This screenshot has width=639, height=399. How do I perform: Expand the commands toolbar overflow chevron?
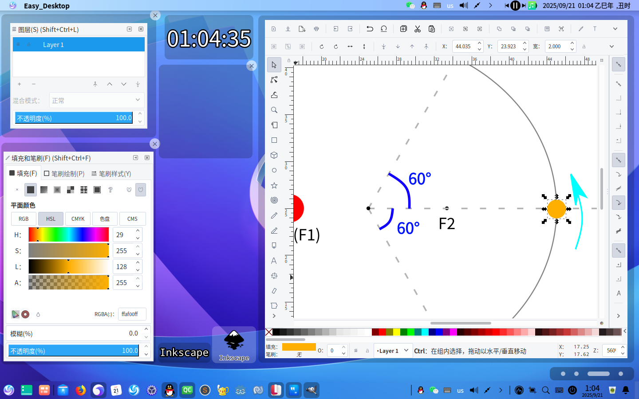click(615, 29)
